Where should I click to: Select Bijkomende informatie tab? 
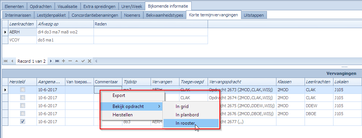point(168,6)
